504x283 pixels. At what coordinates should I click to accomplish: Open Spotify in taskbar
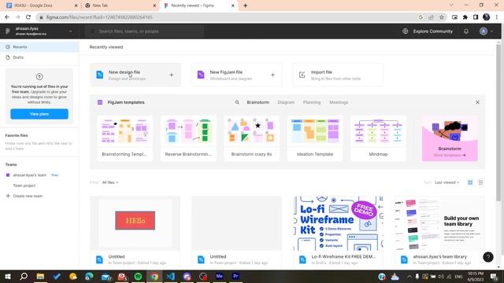138,276
